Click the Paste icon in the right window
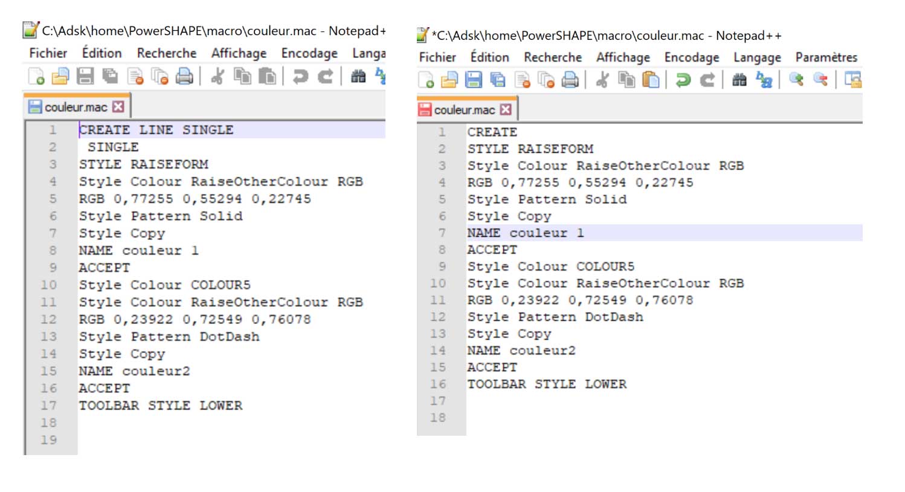Screen dimensions: 905x492 pos(651,80)
